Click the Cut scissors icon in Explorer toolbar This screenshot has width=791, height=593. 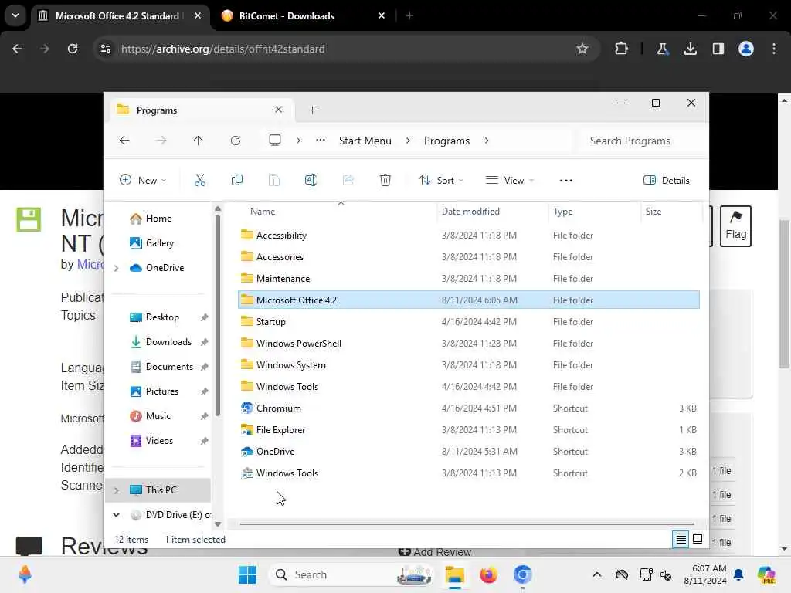coord(200,180)
